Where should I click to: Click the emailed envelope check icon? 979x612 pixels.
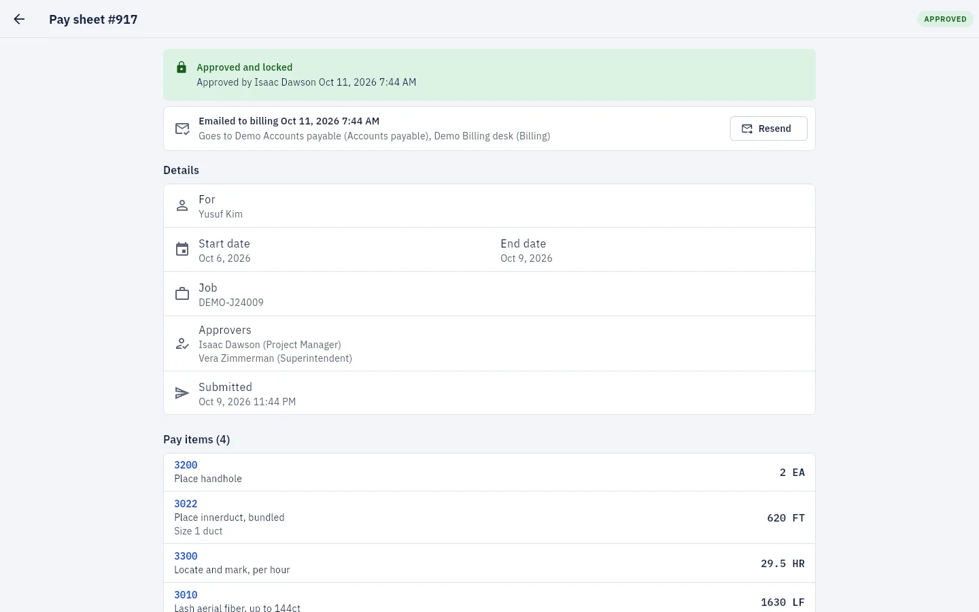pos(182,129)
